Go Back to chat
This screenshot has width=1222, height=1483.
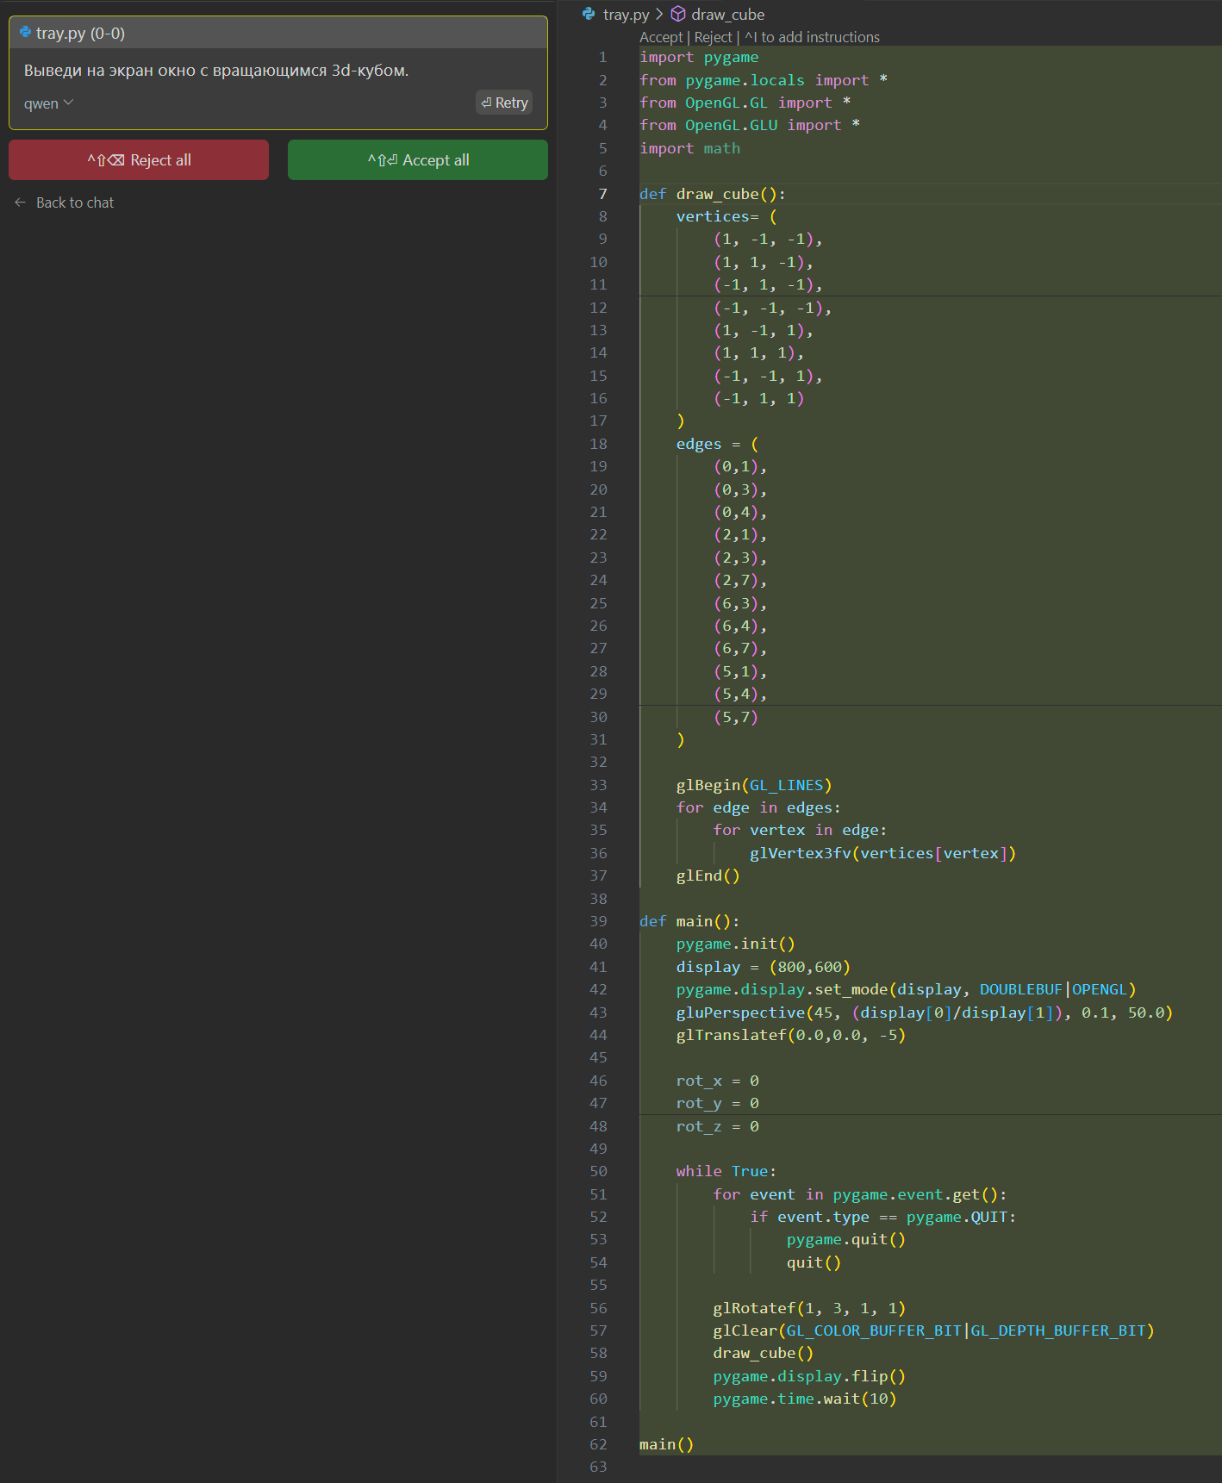pyautogui.click(x=75, y=203)
